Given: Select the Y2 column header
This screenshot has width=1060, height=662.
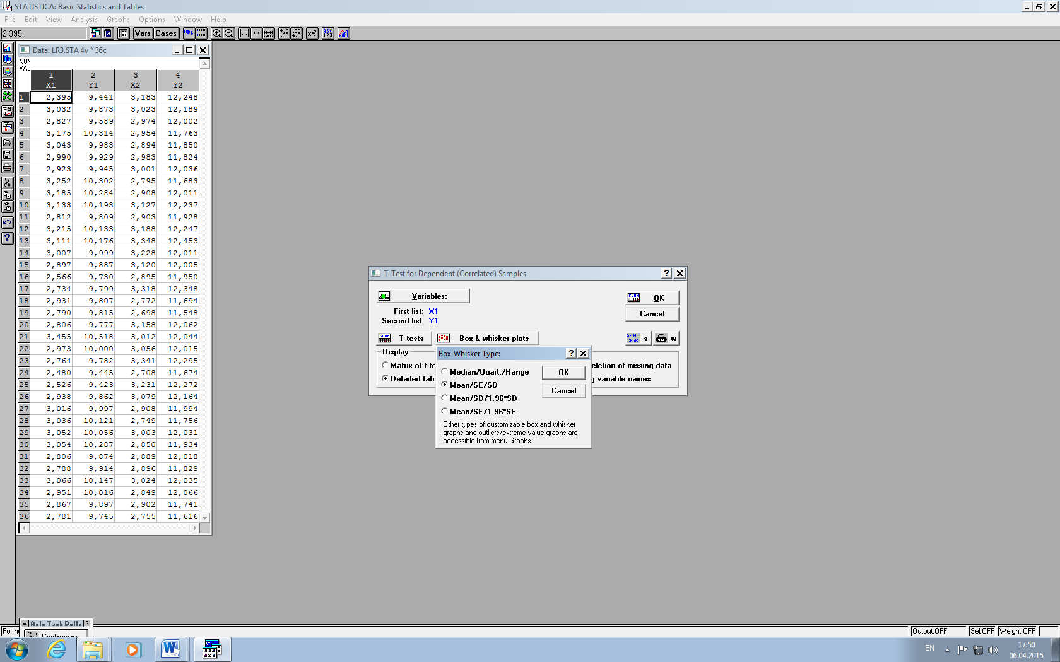Looking at the screenshot, I should tap(178, 81).
